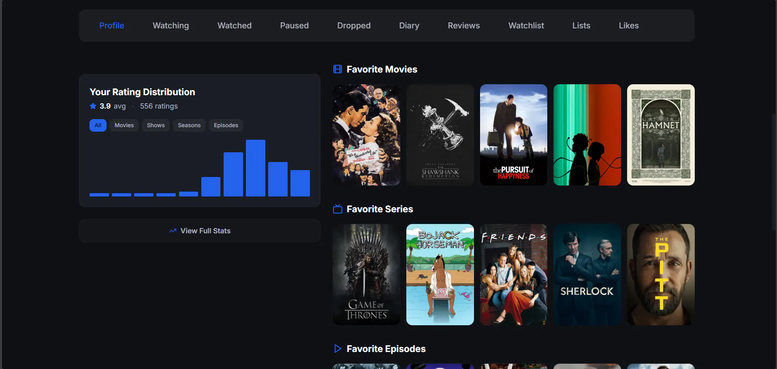Image resolution: width=777 pixels, height=369 pixels.
Task: Open The Pursuit of Happyness poster
Action: point(514,135)
